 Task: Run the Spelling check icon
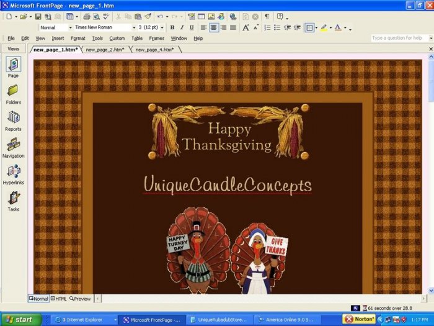click(106, 17)
